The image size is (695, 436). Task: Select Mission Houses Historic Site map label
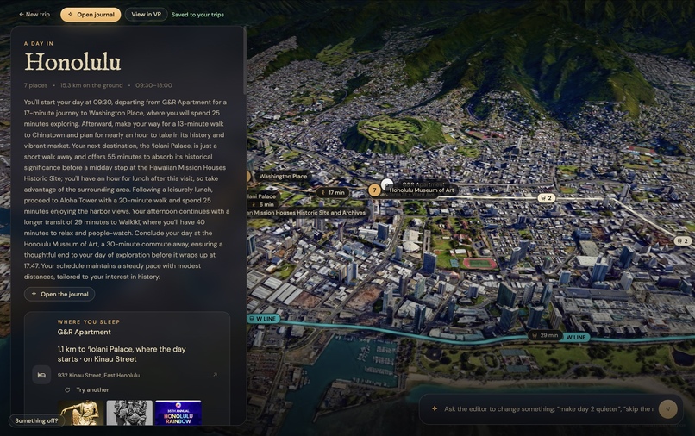click(x=306, y=213)
